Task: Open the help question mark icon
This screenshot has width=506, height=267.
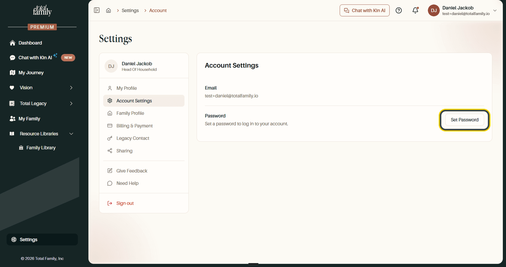Action: click(x=399, y=11)
